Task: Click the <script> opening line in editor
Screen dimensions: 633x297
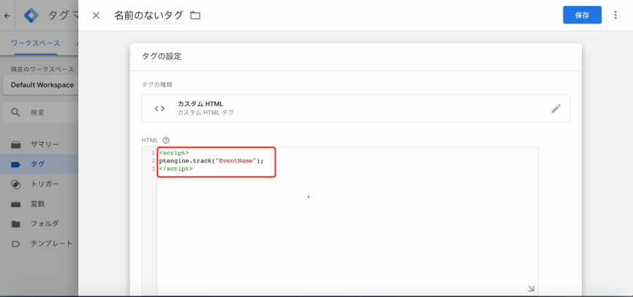Action: click(x=173, y=153)
